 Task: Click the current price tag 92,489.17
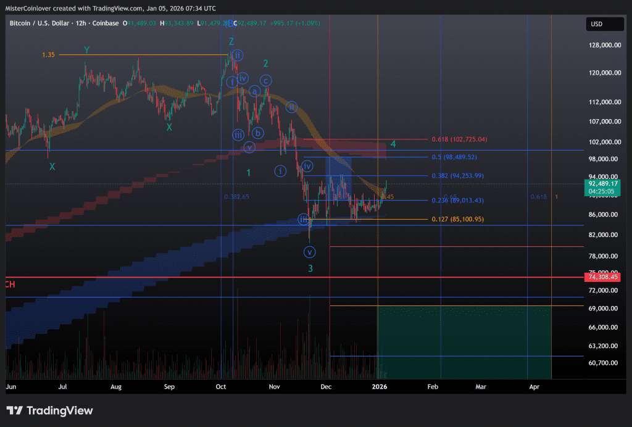tap(602, 183)
